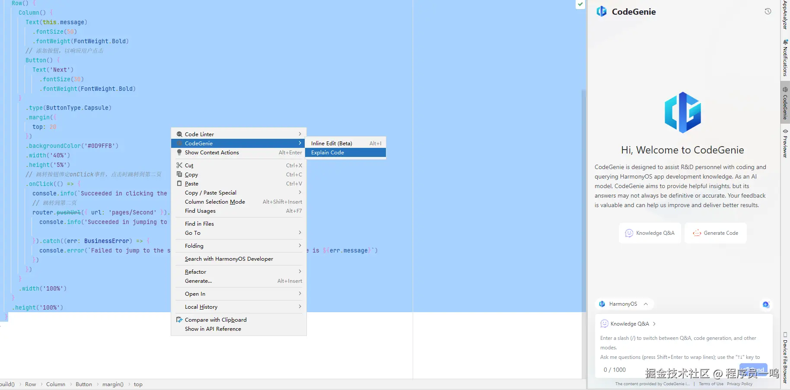The width and height of the screenshot is (790, 390).
Task: Click the Generate Code card button
Action: (x=716, y=233)
